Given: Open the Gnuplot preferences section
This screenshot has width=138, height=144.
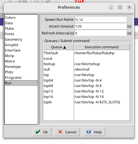Looking at the screenshot, I should pos(12,45).
